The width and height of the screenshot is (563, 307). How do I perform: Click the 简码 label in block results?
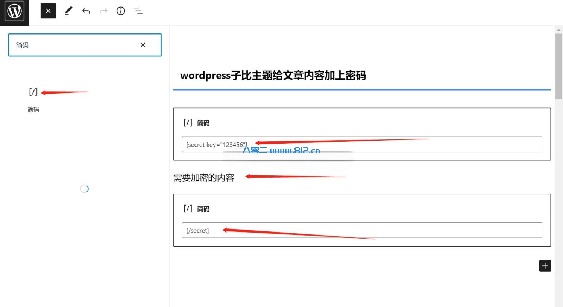coord(33,109)
